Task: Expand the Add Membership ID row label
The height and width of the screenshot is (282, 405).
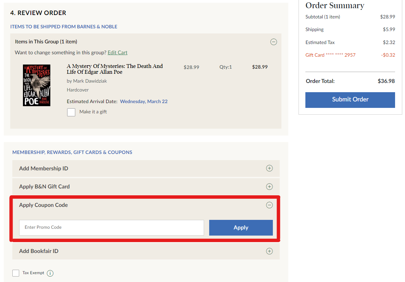Action: (x=43, y=168)
